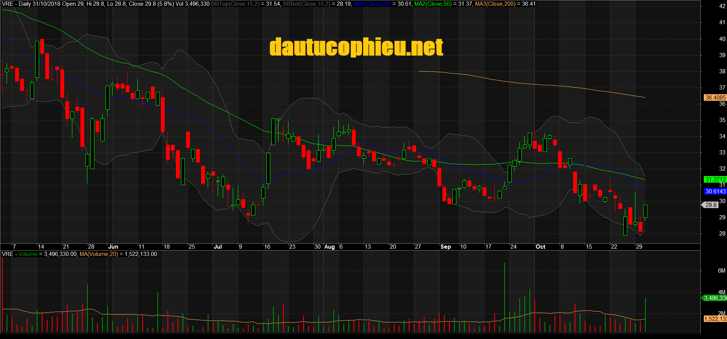Click the last green candlestick closing at 29.8

pos(645,211)
